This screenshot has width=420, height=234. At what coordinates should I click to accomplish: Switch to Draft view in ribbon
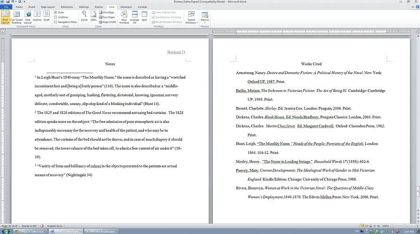point(47,17)
